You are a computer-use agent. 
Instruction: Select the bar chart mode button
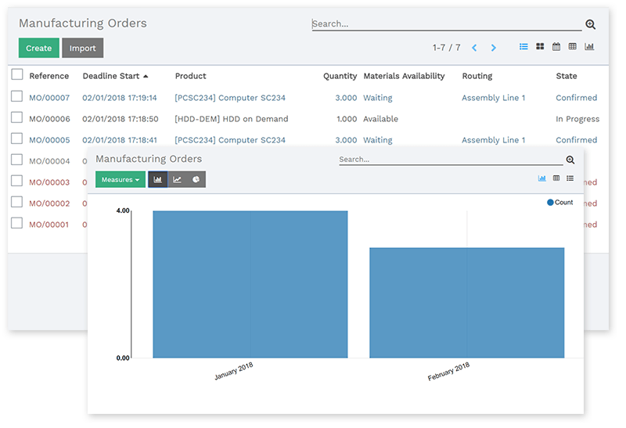pyautogui.click(x=157, y=179)
